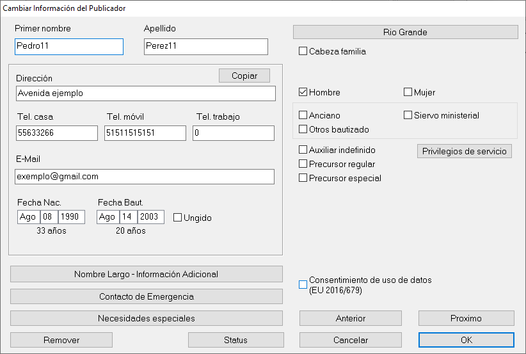Uncheck the Hombre checkbox
This screenshot has width=526, height=354.
click(x=303, y=92)
